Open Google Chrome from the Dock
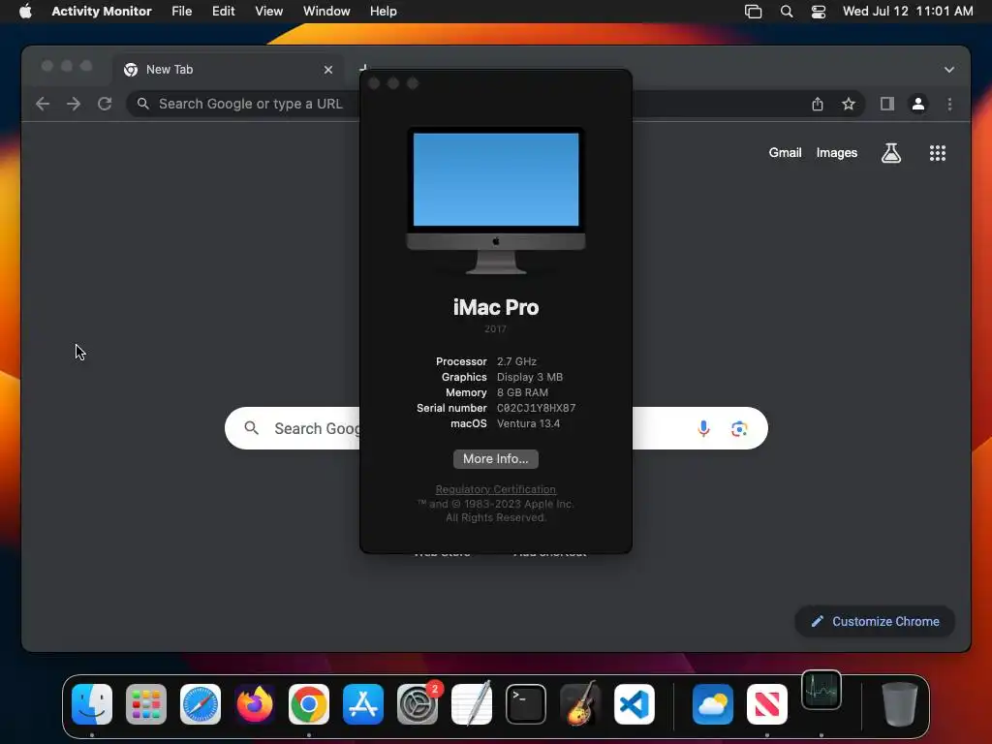992x744 pixels. tap(309, 704)
